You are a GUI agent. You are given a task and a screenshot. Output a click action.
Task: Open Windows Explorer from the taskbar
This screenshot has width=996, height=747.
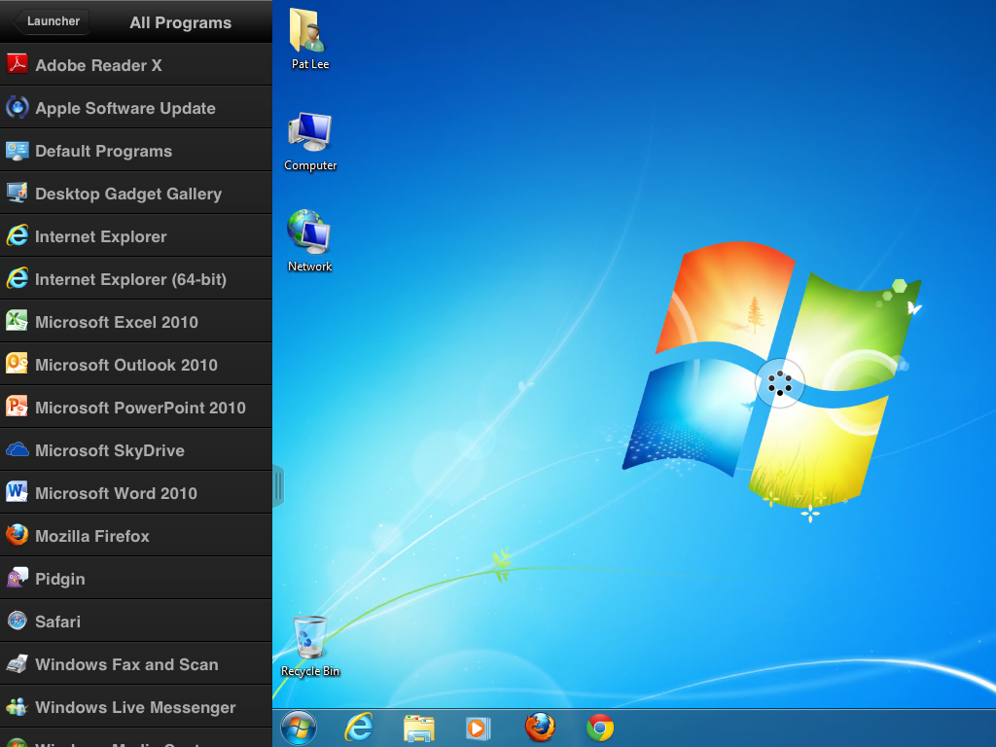419,728
